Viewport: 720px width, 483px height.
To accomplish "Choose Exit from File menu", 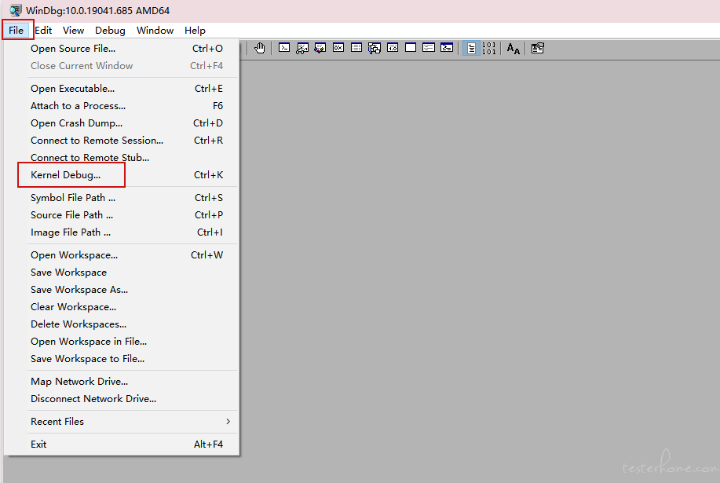I will click(x=122, y=445).
